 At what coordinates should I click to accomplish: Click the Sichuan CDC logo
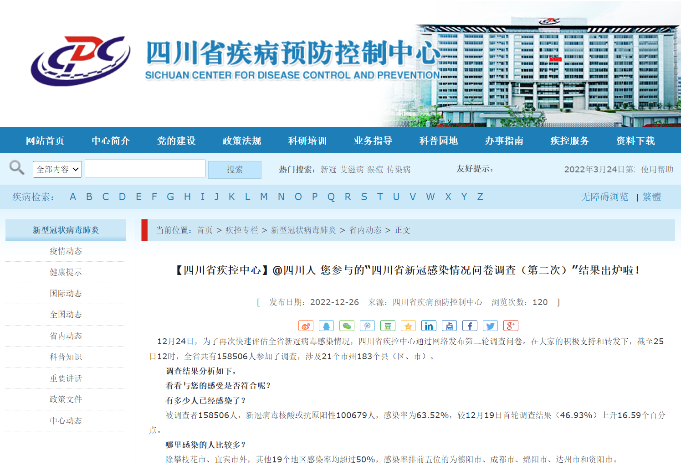pos(81,60)
